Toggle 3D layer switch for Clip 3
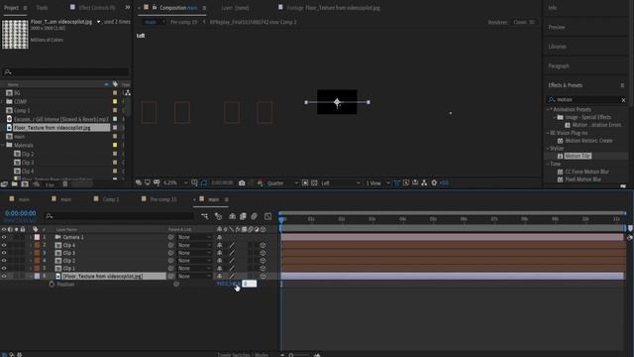The image size is (634, 357). click(263, 253)
